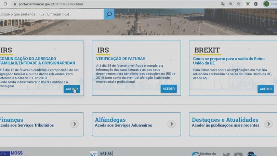Click the 'Até dia 25 de fevereiro' paragraph
Image resolution: width=277 pixels, height=156 pixels.
coord(136,74)
